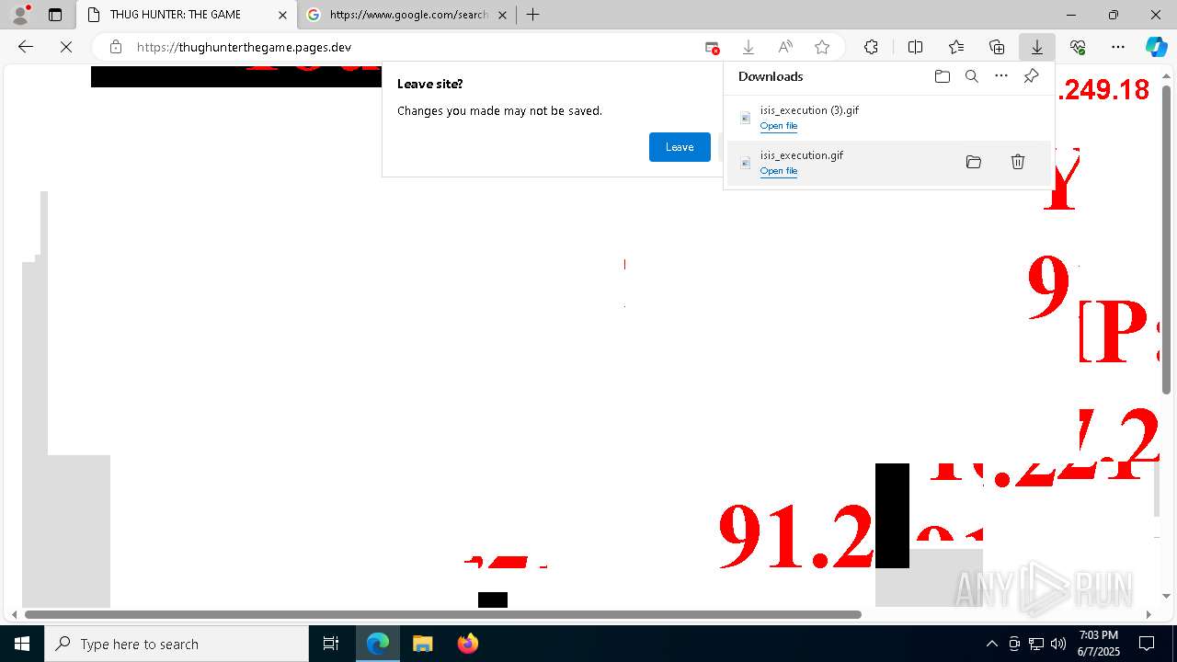1177x662 pixels.
Task: Open the profile avatar menu
Action: (20, 15)
